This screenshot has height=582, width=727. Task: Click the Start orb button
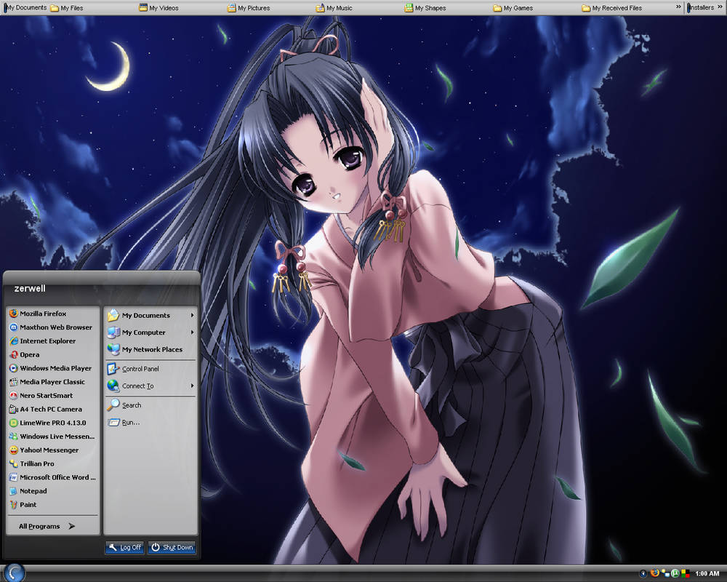point(14,573)
